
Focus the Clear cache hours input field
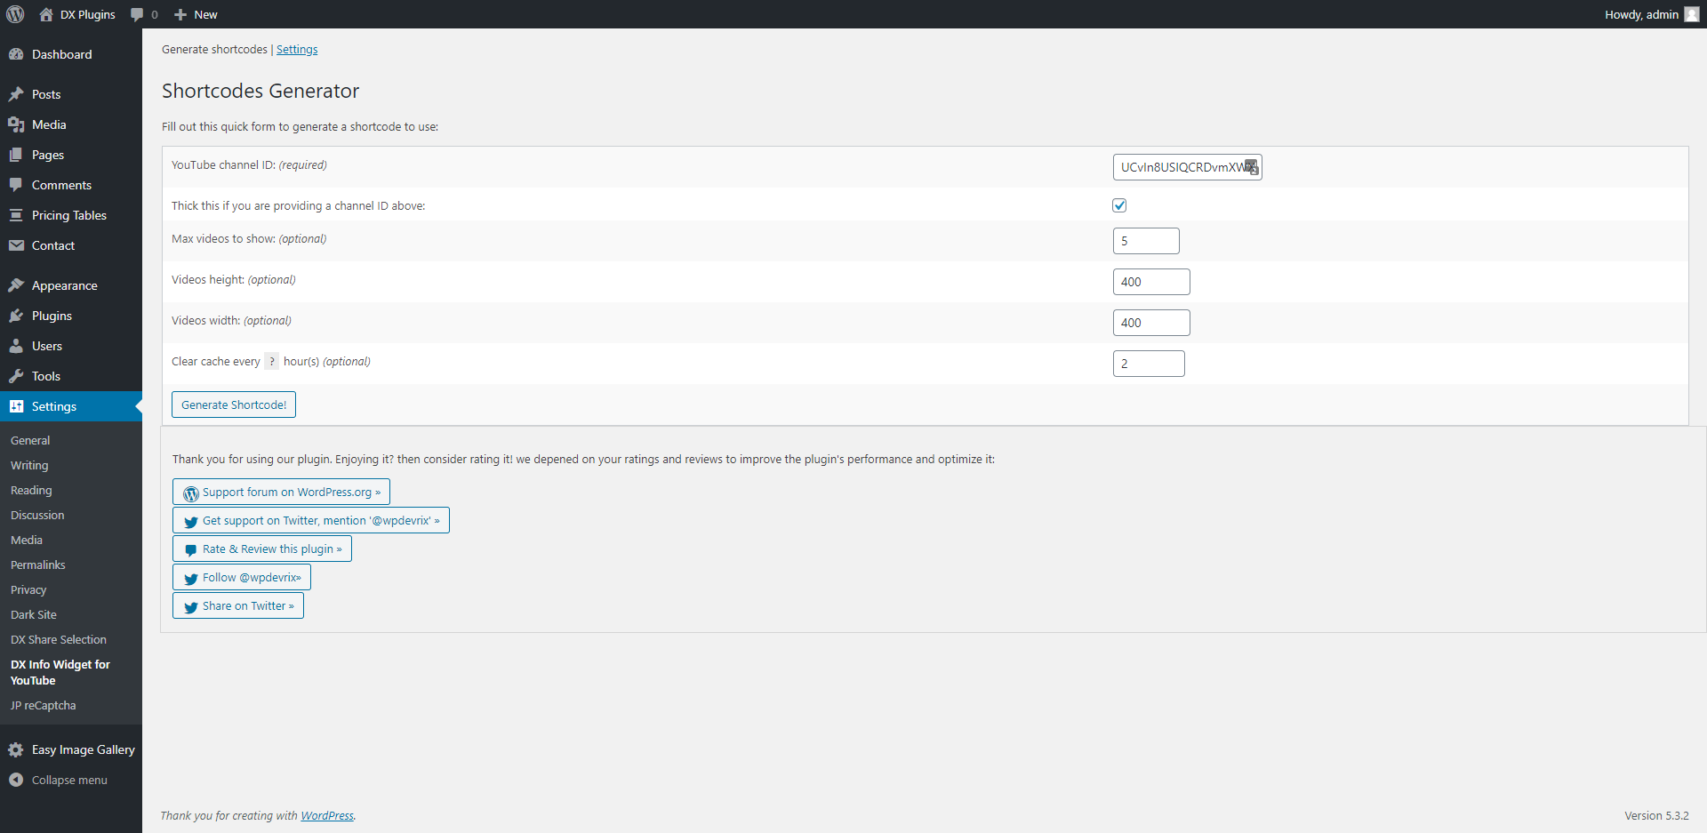pyautogui.click(x=1149, y=364)
